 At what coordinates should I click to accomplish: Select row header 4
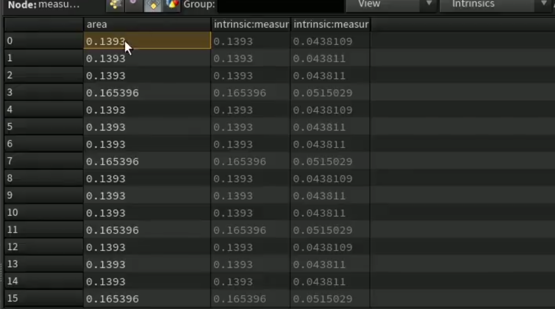point(44,109)
